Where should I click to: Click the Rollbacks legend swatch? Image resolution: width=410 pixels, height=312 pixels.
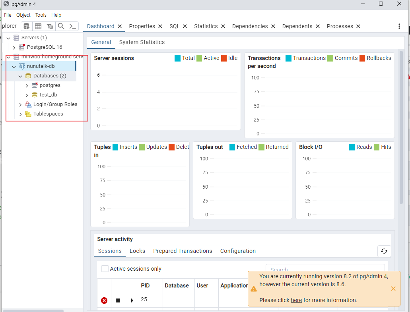click(x=362, y=58)
